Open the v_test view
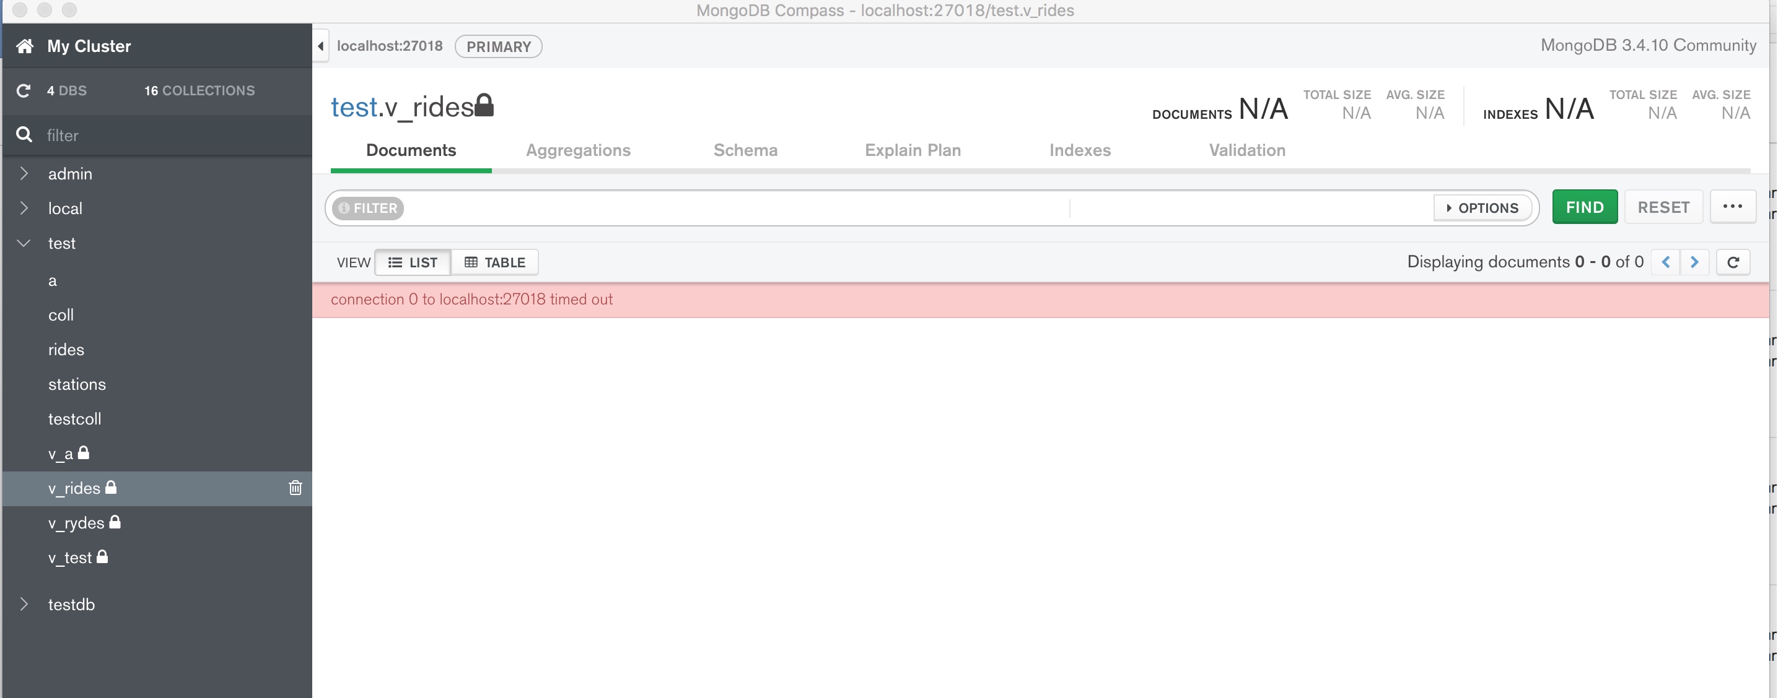 coord(157,558)
